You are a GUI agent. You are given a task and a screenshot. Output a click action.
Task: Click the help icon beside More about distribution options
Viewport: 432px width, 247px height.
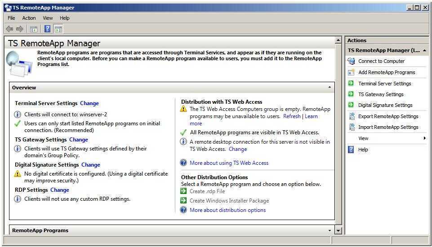[183, 210]
